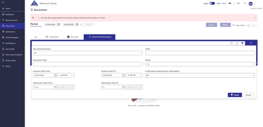The height and width of the screenshot is (127, 263).
Task: Open Document Direction dropdown
Action: 88,53
